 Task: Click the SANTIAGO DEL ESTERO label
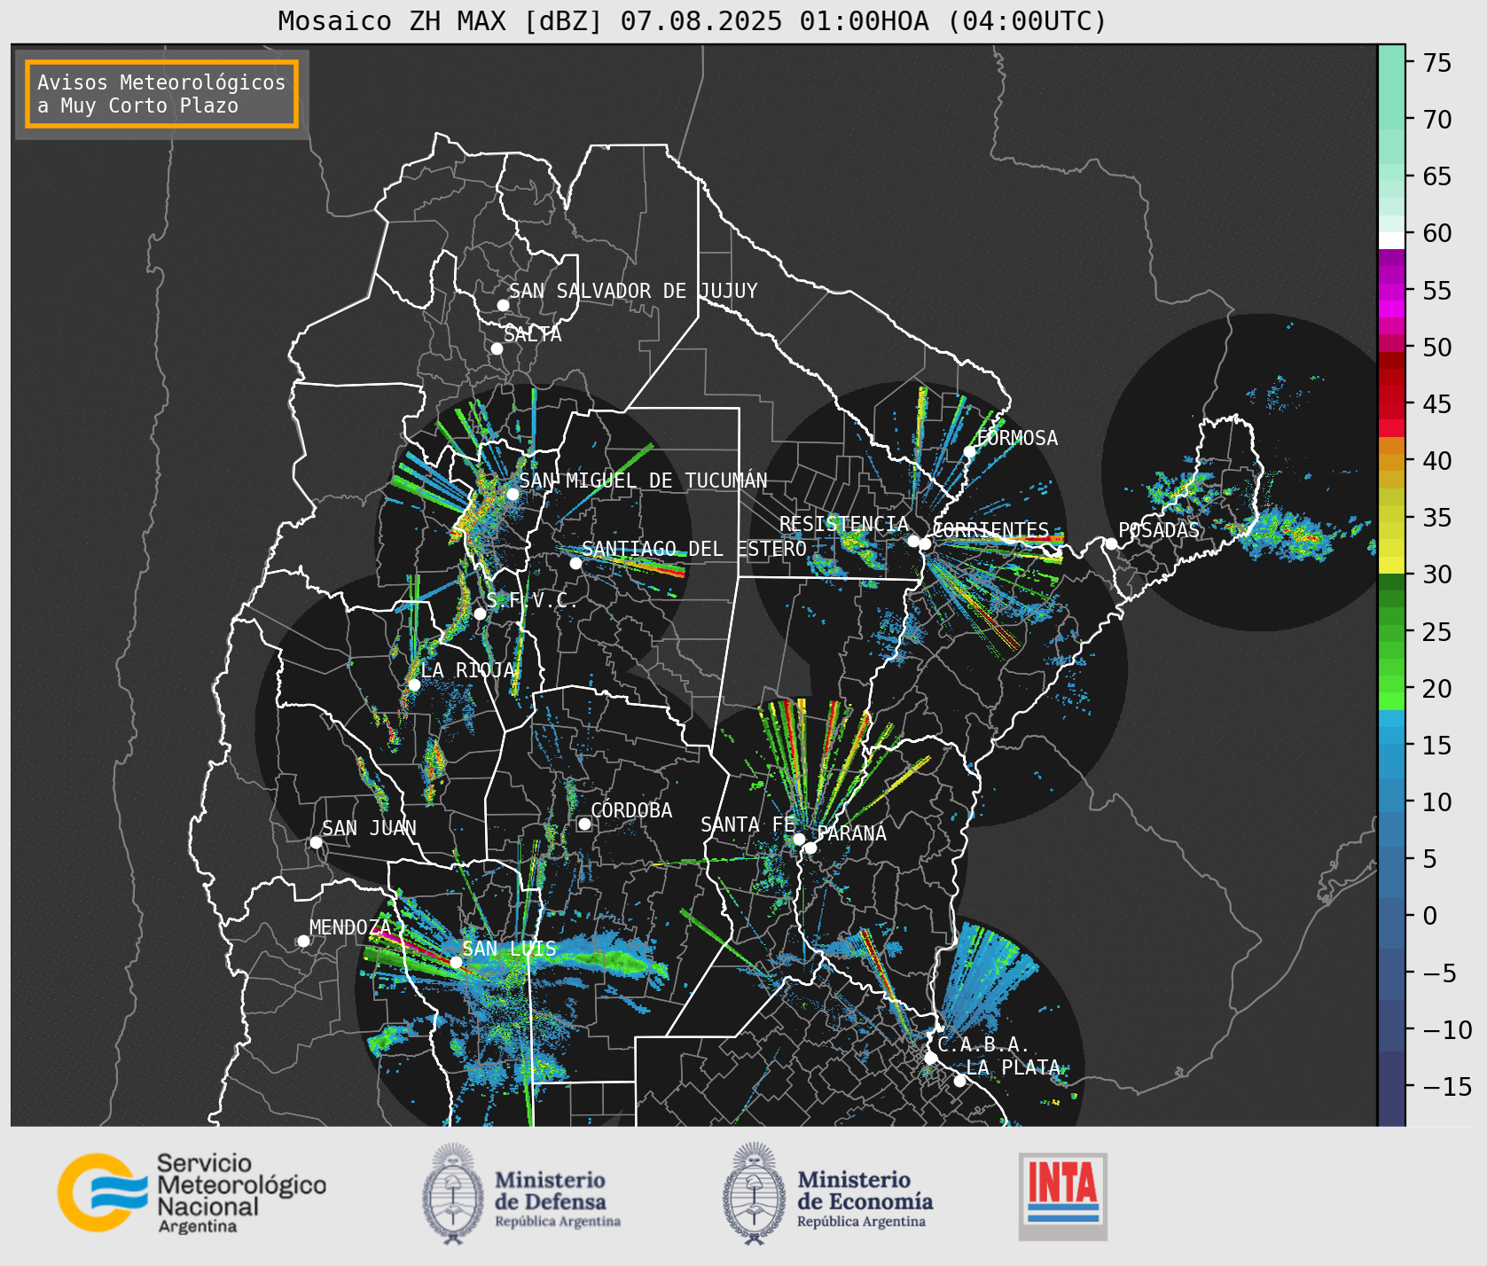tap(694, 549)
